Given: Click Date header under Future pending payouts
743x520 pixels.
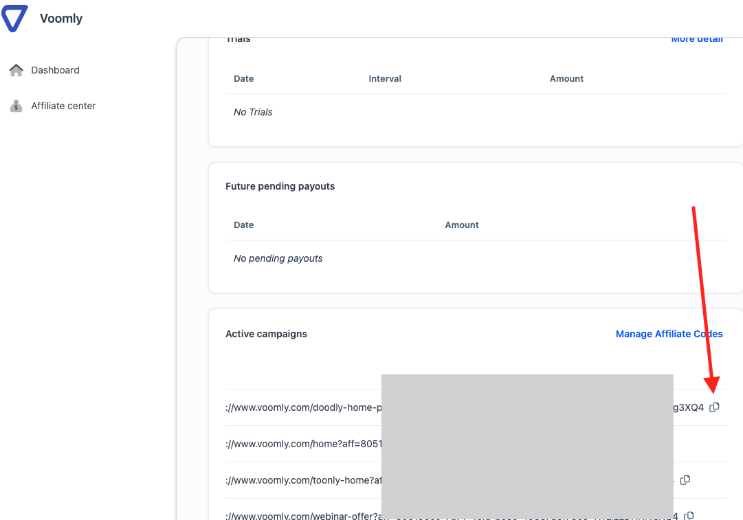Looking at the screenshot, I should click(243, 225).
